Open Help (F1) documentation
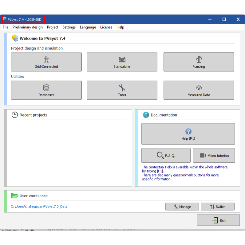 point(188,134)
